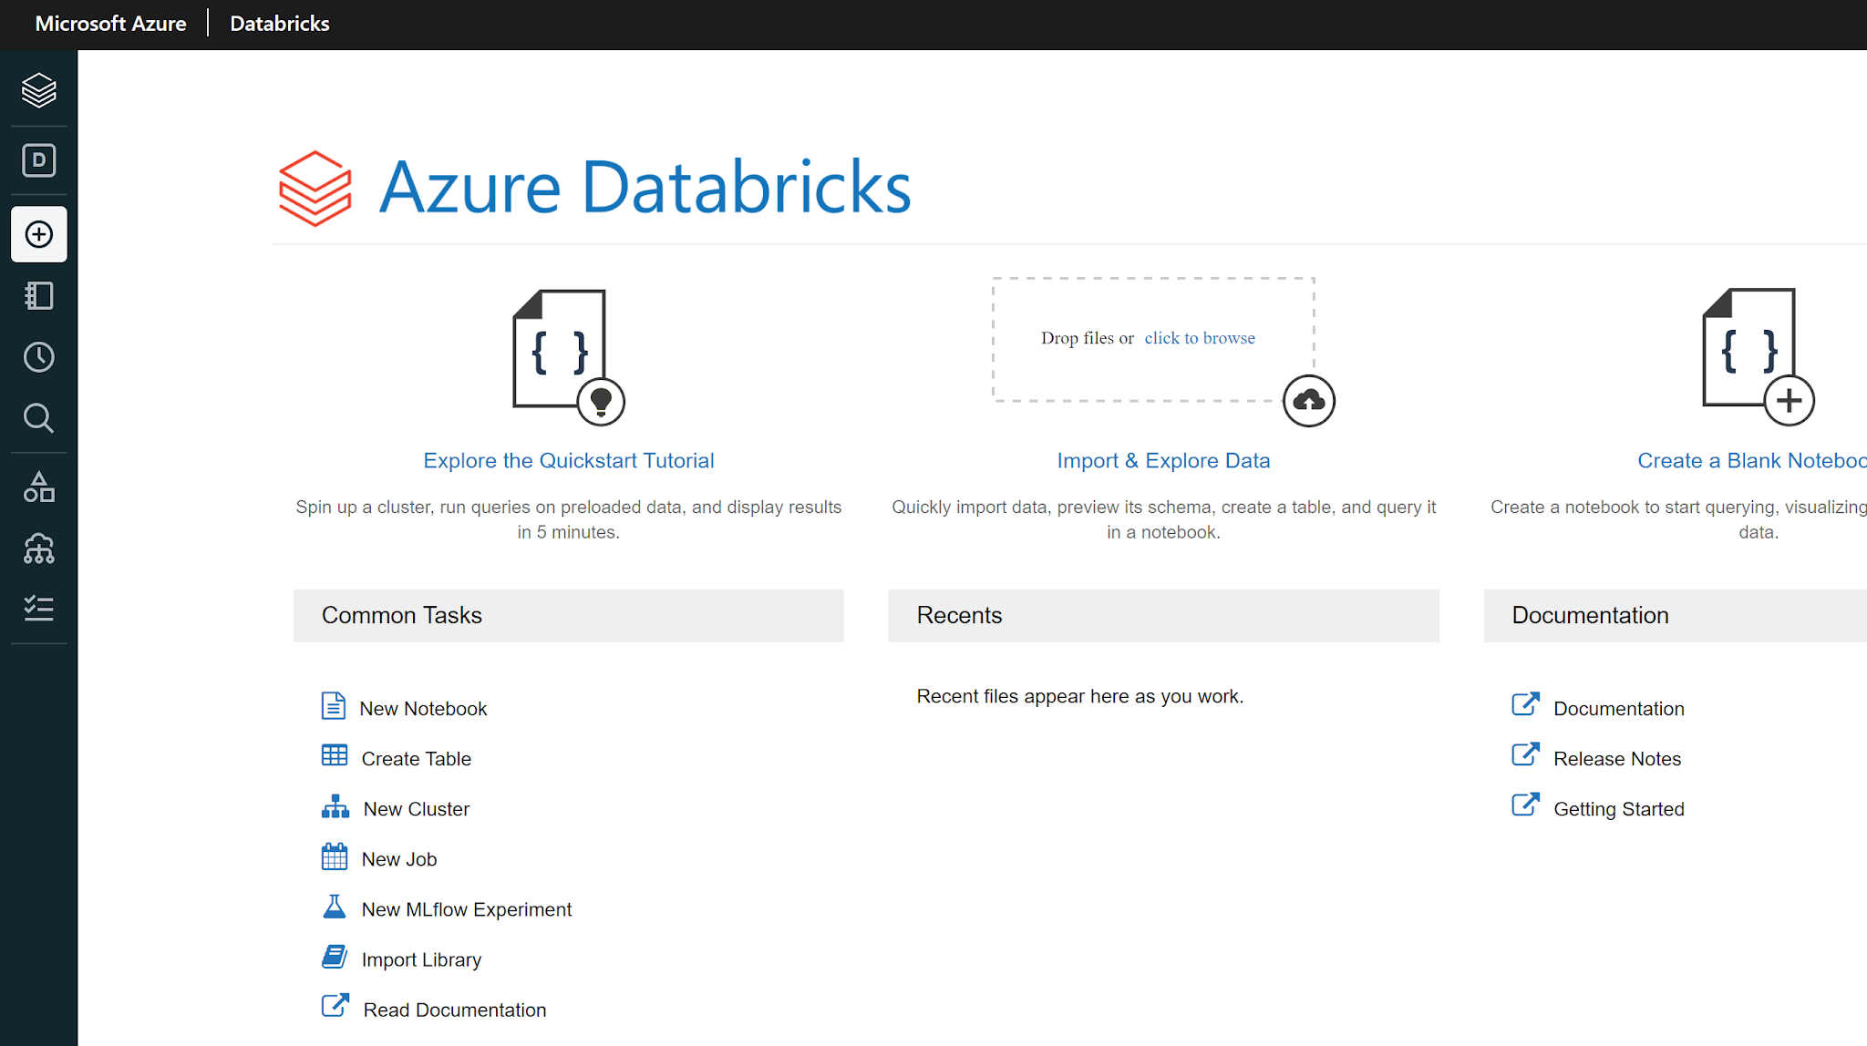
Task: Open Explore the Quickstart Tutorial link
Action: pos(569,461)
